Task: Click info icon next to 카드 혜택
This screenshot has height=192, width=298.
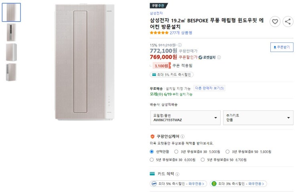Action: click(177, 174)
